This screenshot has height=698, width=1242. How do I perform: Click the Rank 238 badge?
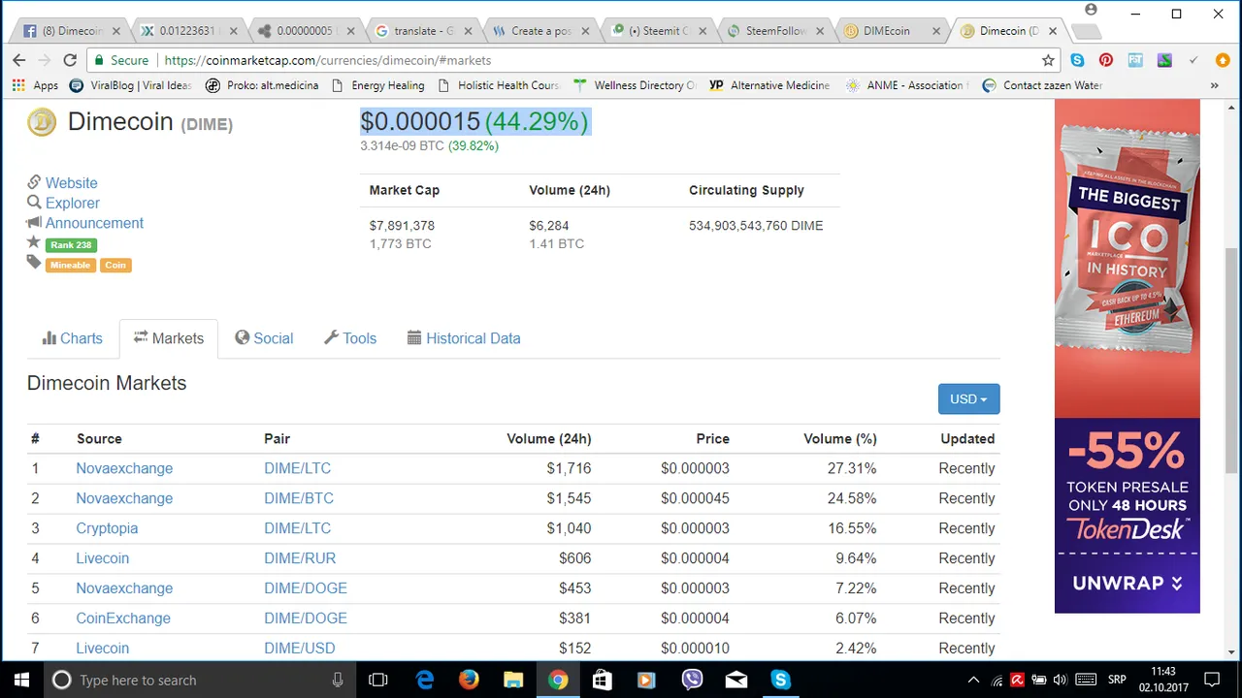click(x=71, y=244)
